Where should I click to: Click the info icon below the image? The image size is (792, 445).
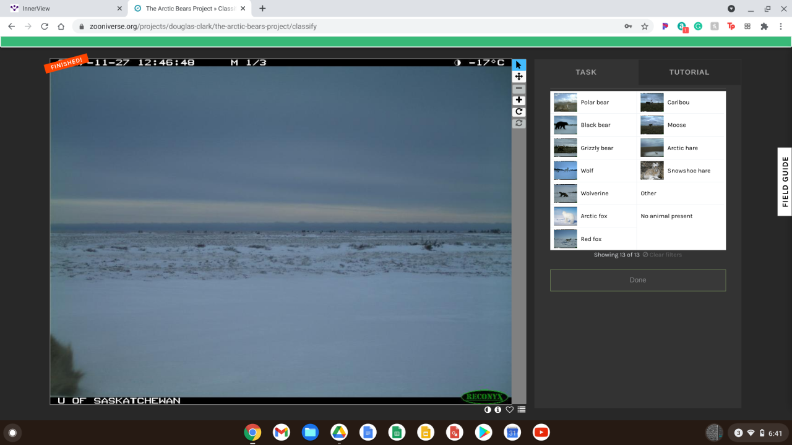click(498, 410)
